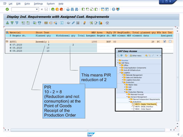Image resolution: width=183 pixels, height=137 pixels.
Task: Click the Sort Ascending icon
Action: [7, 23]
